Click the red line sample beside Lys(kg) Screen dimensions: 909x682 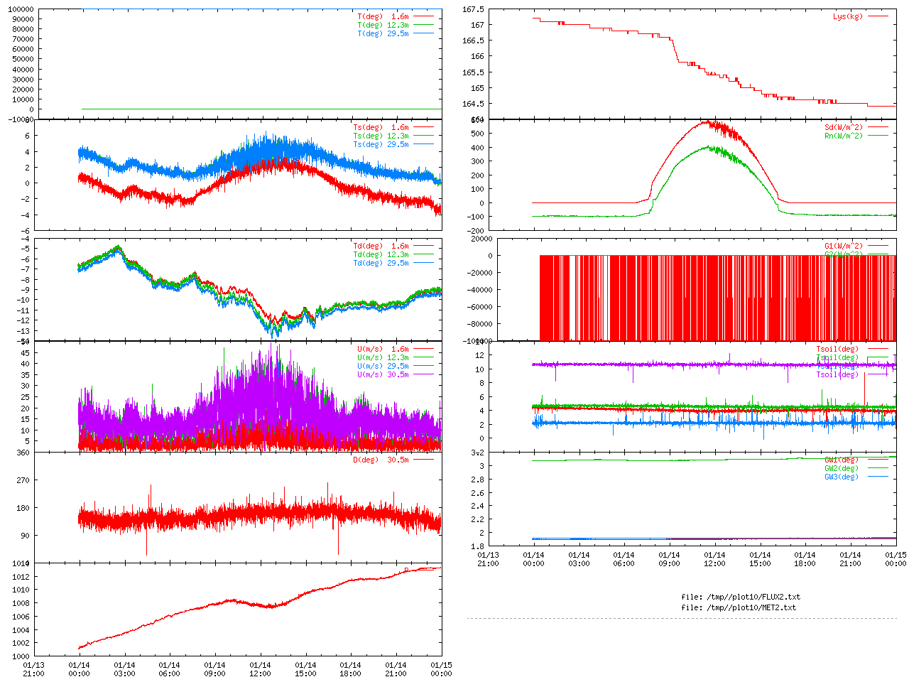(878, 16)
